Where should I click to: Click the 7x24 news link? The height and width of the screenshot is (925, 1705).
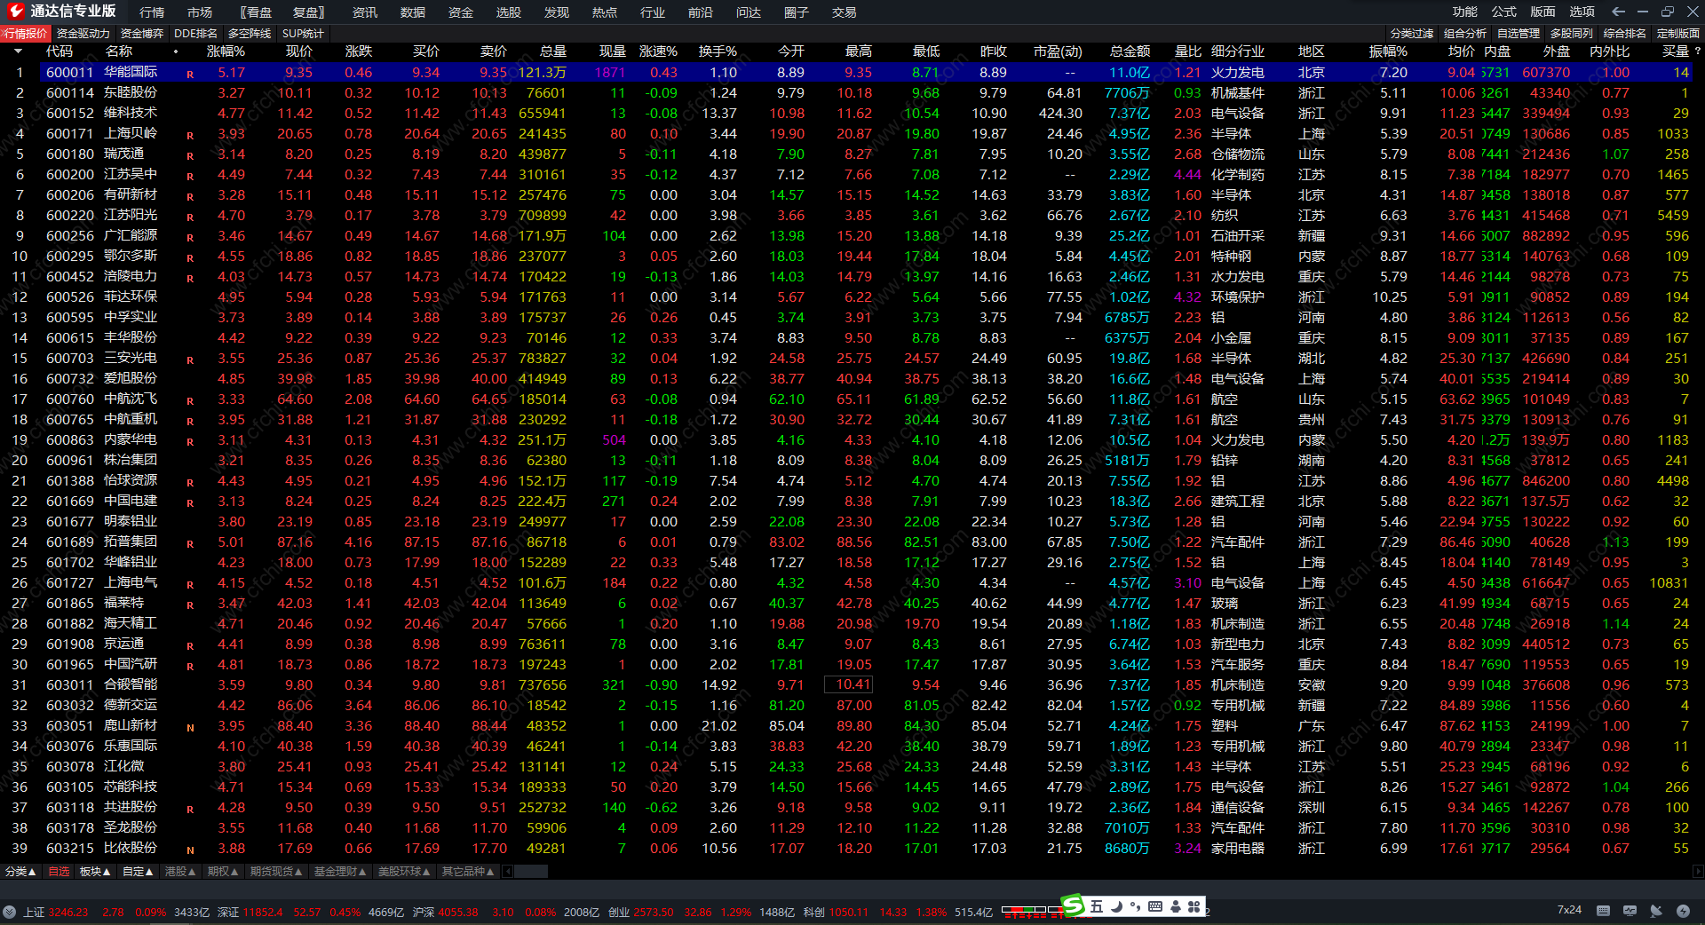(x=1569, y=911)
